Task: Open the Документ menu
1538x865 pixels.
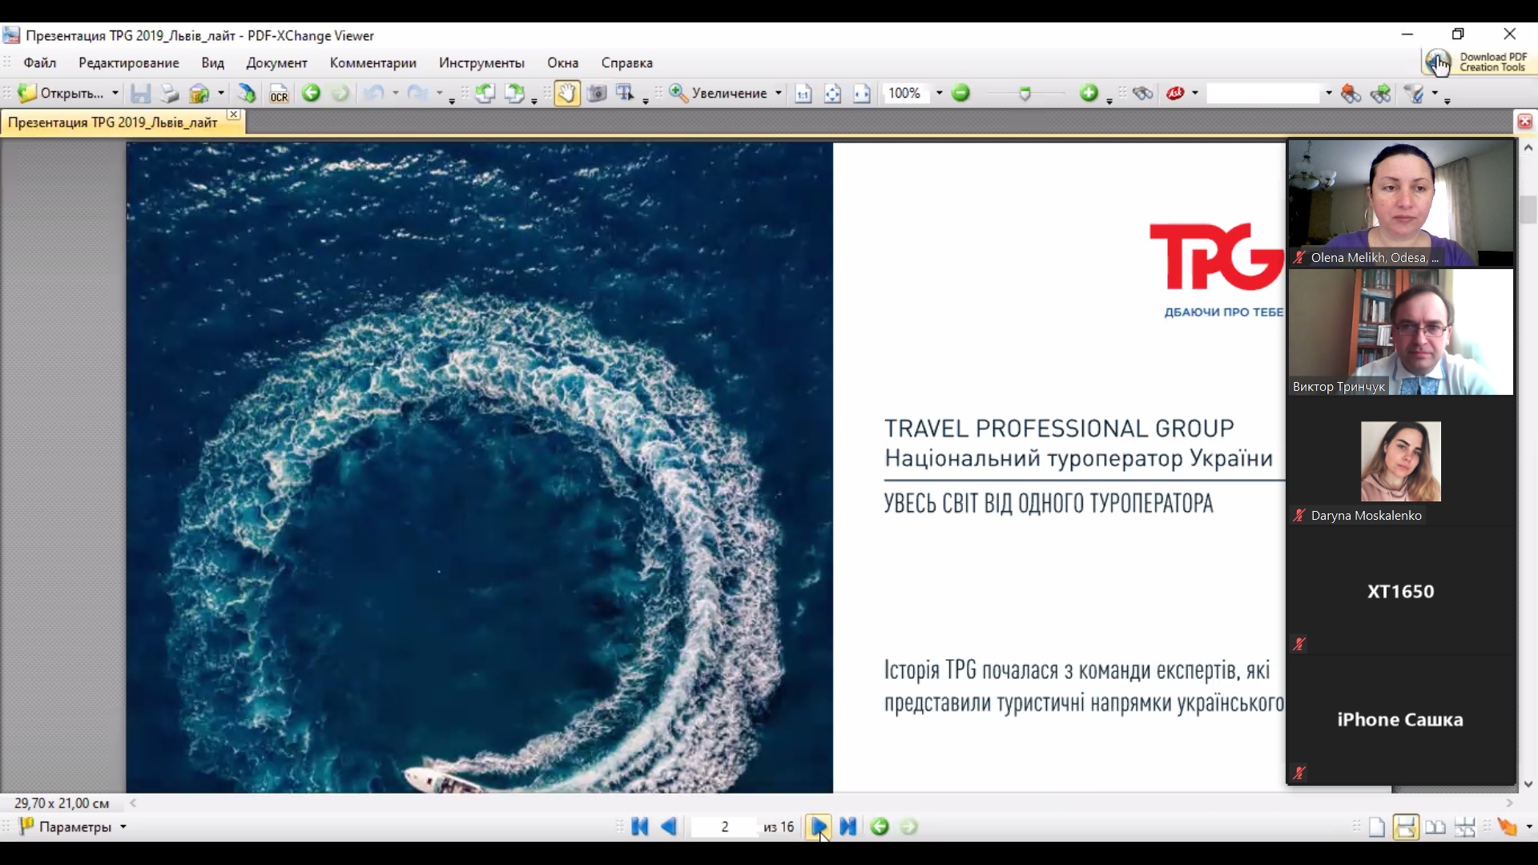Action: [x=276, y=62]
